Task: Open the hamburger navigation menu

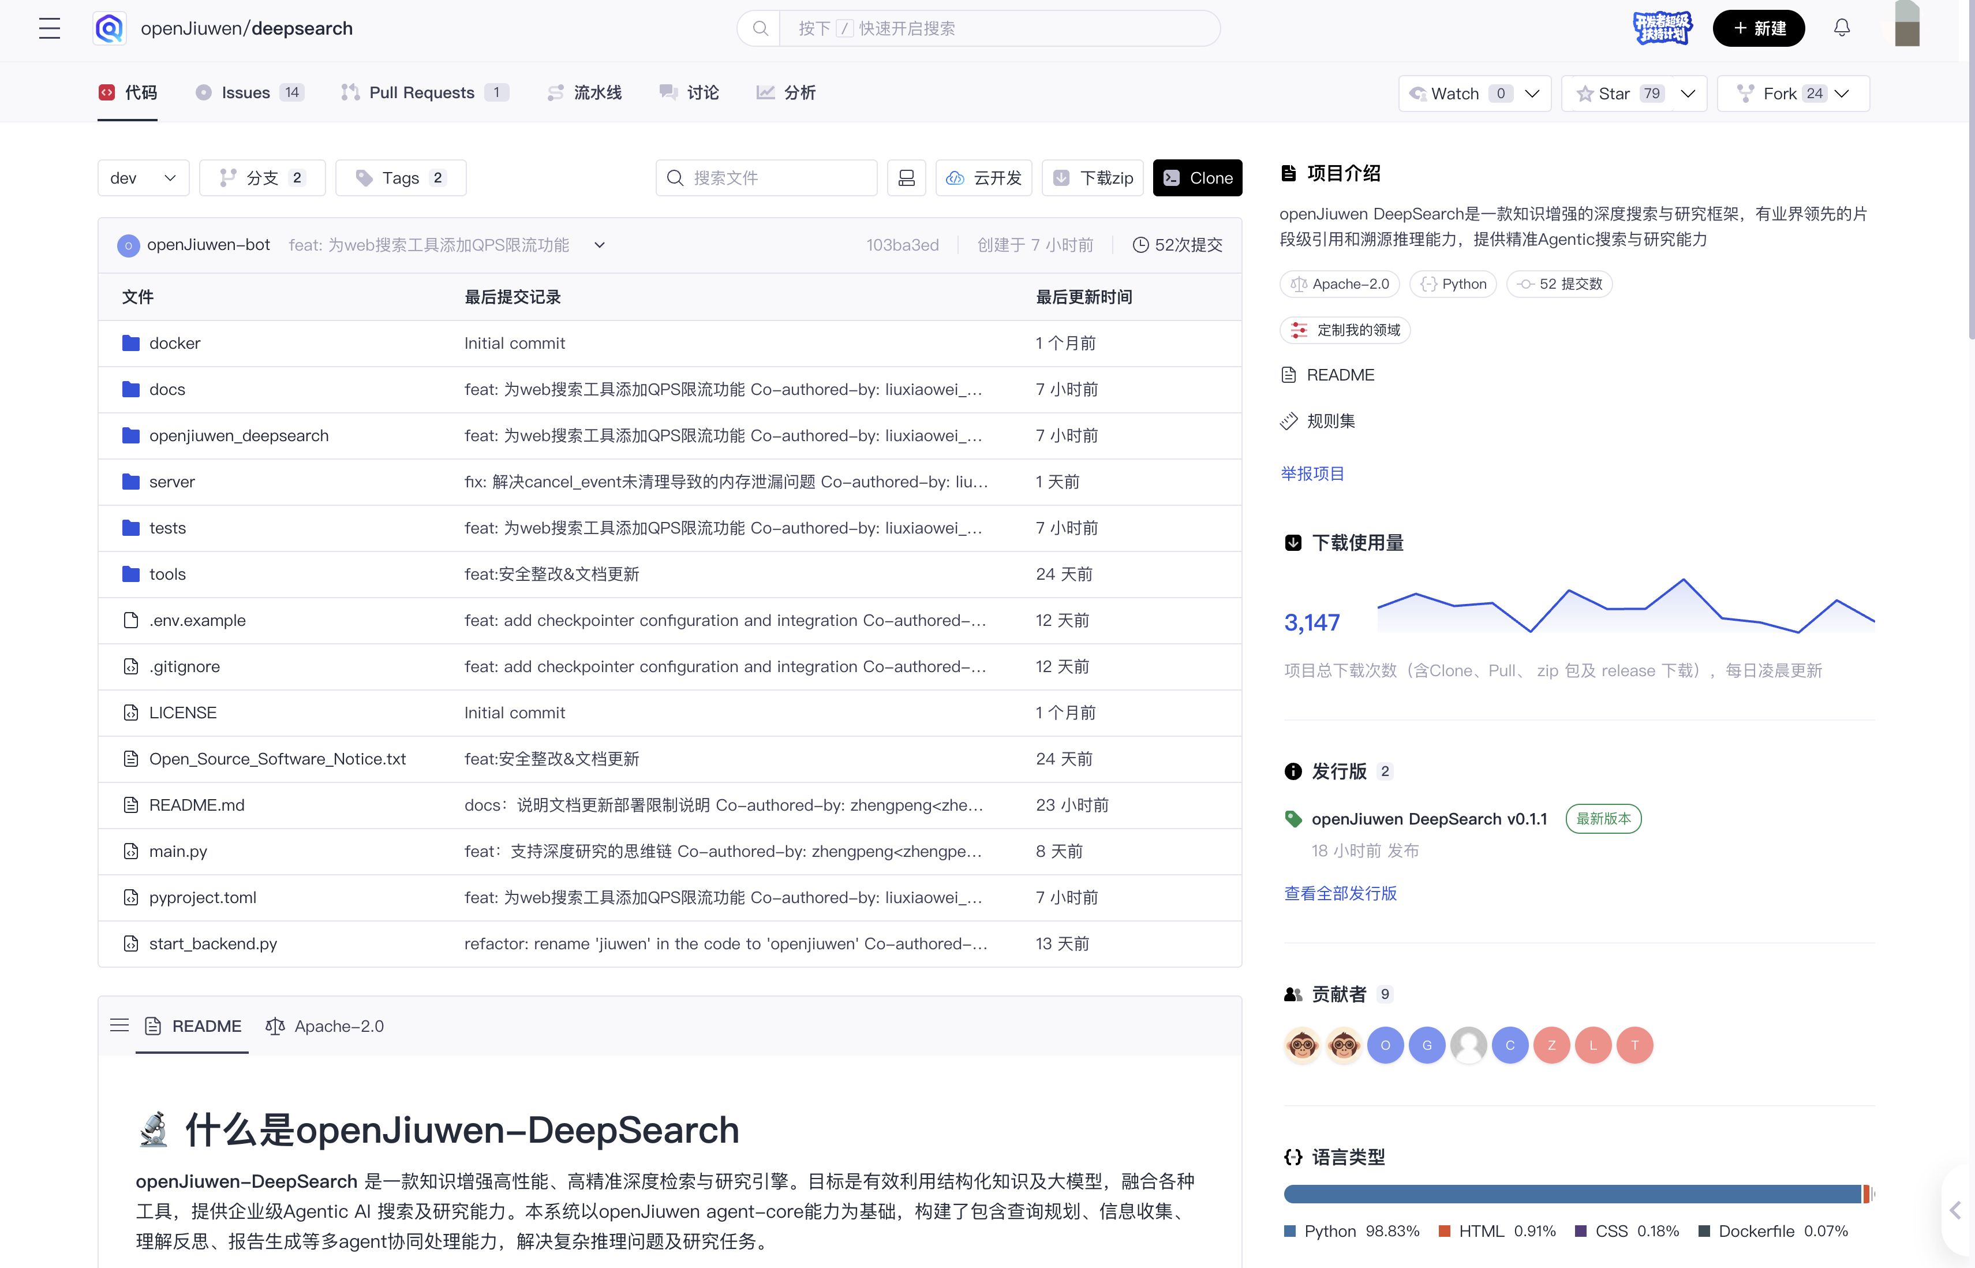Action: coord(50,29)
